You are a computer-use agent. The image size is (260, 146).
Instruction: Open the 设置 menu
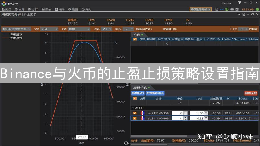pyautogui.click(x=73, y=9)
